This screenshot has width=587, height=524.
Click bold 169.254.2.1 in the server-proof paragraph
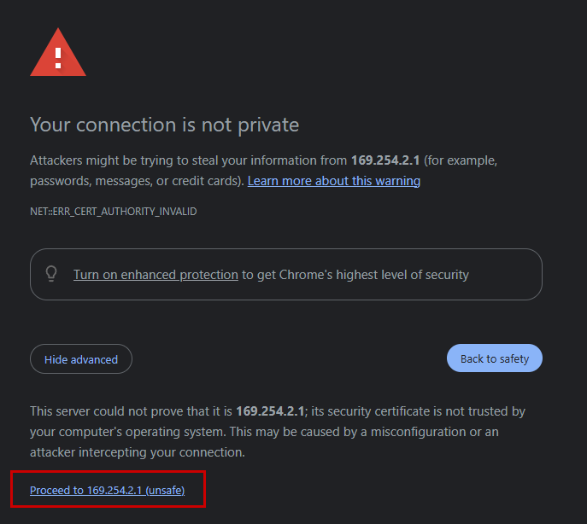271,411
